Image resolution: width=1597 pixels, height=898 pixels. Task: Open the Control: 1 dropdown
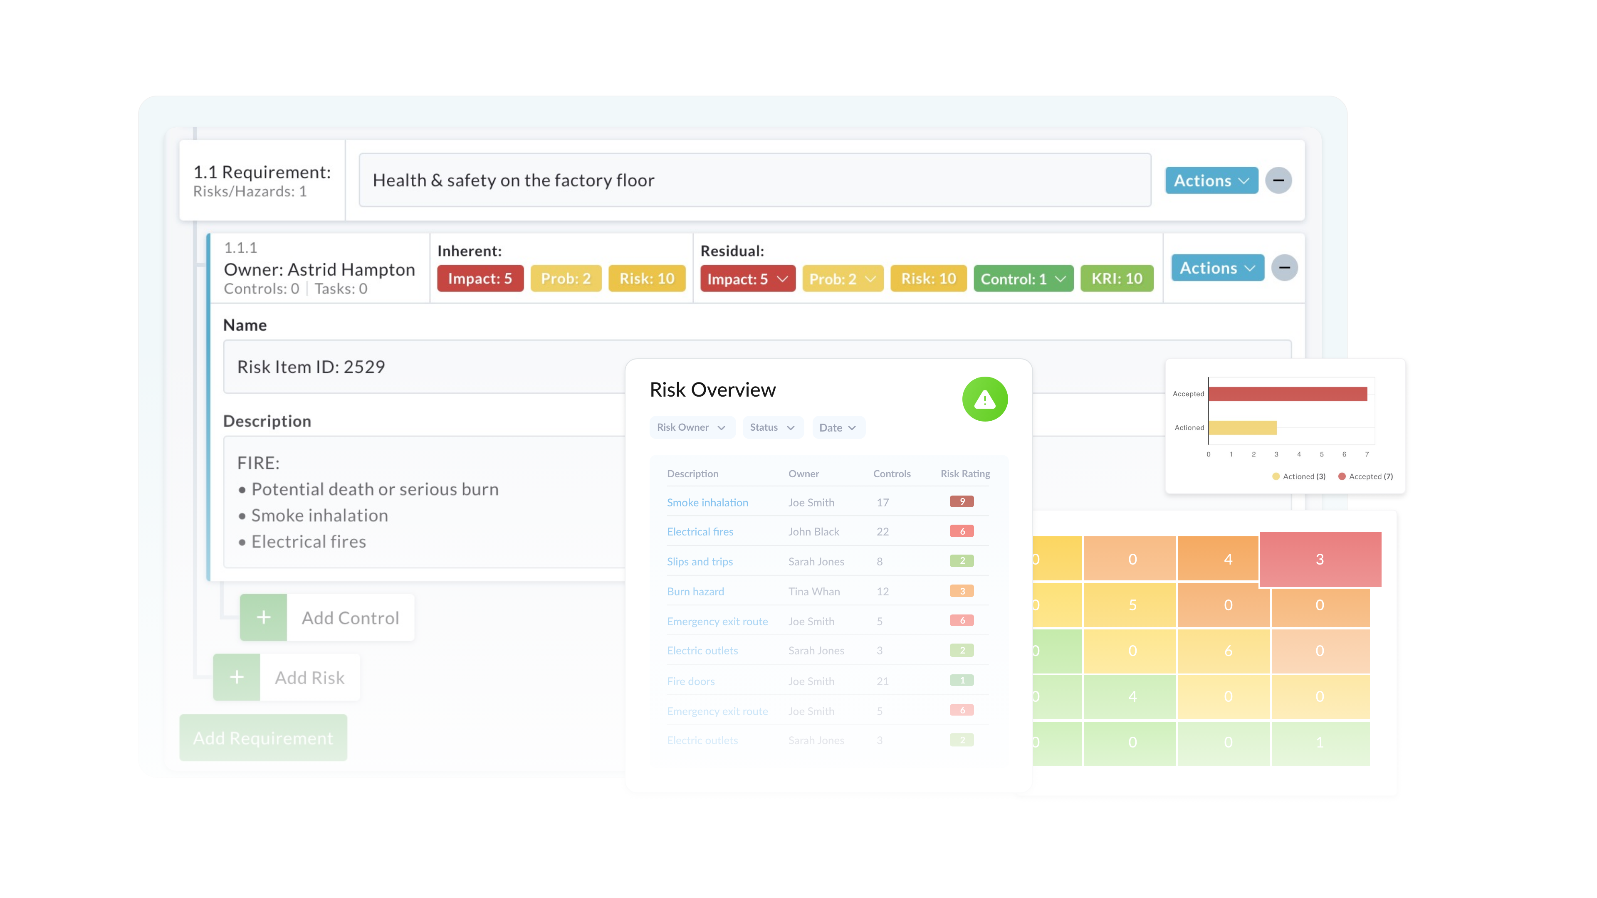click(1023, 279)
